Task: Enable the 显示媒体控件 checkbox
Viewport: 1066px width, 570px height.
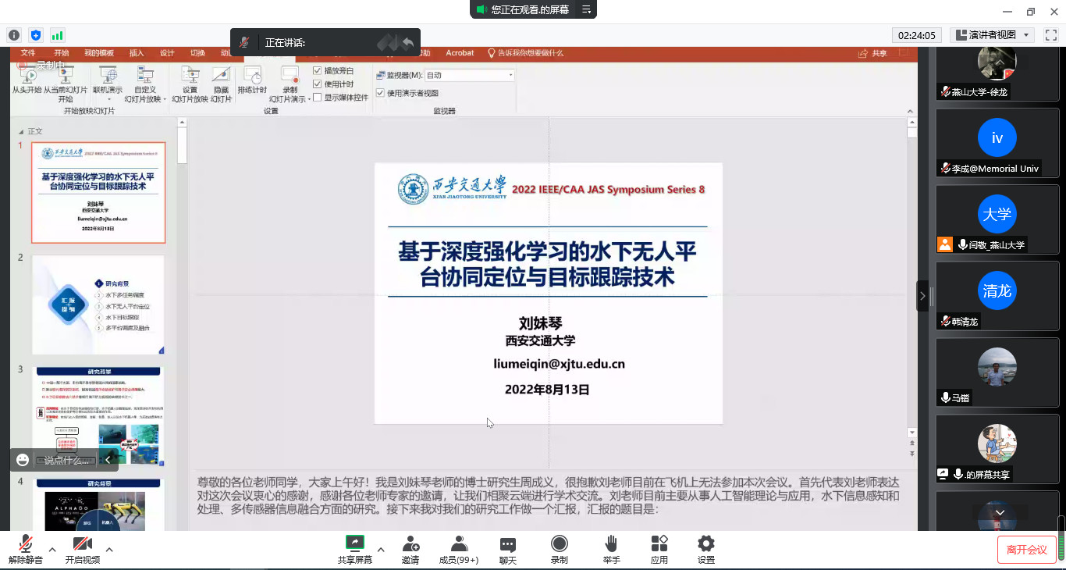Action: click(318, 98)
